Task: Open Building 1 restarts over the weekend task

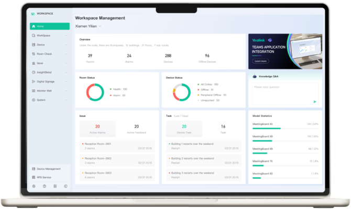Action: pyautogui.click(x=203, y=146)
